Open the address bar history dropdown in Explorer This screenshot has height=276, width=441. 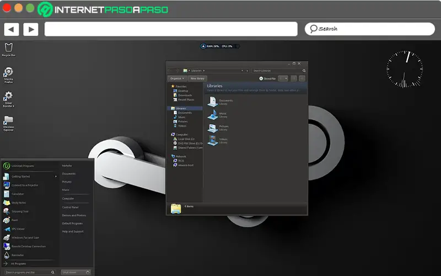coord(242,71)
